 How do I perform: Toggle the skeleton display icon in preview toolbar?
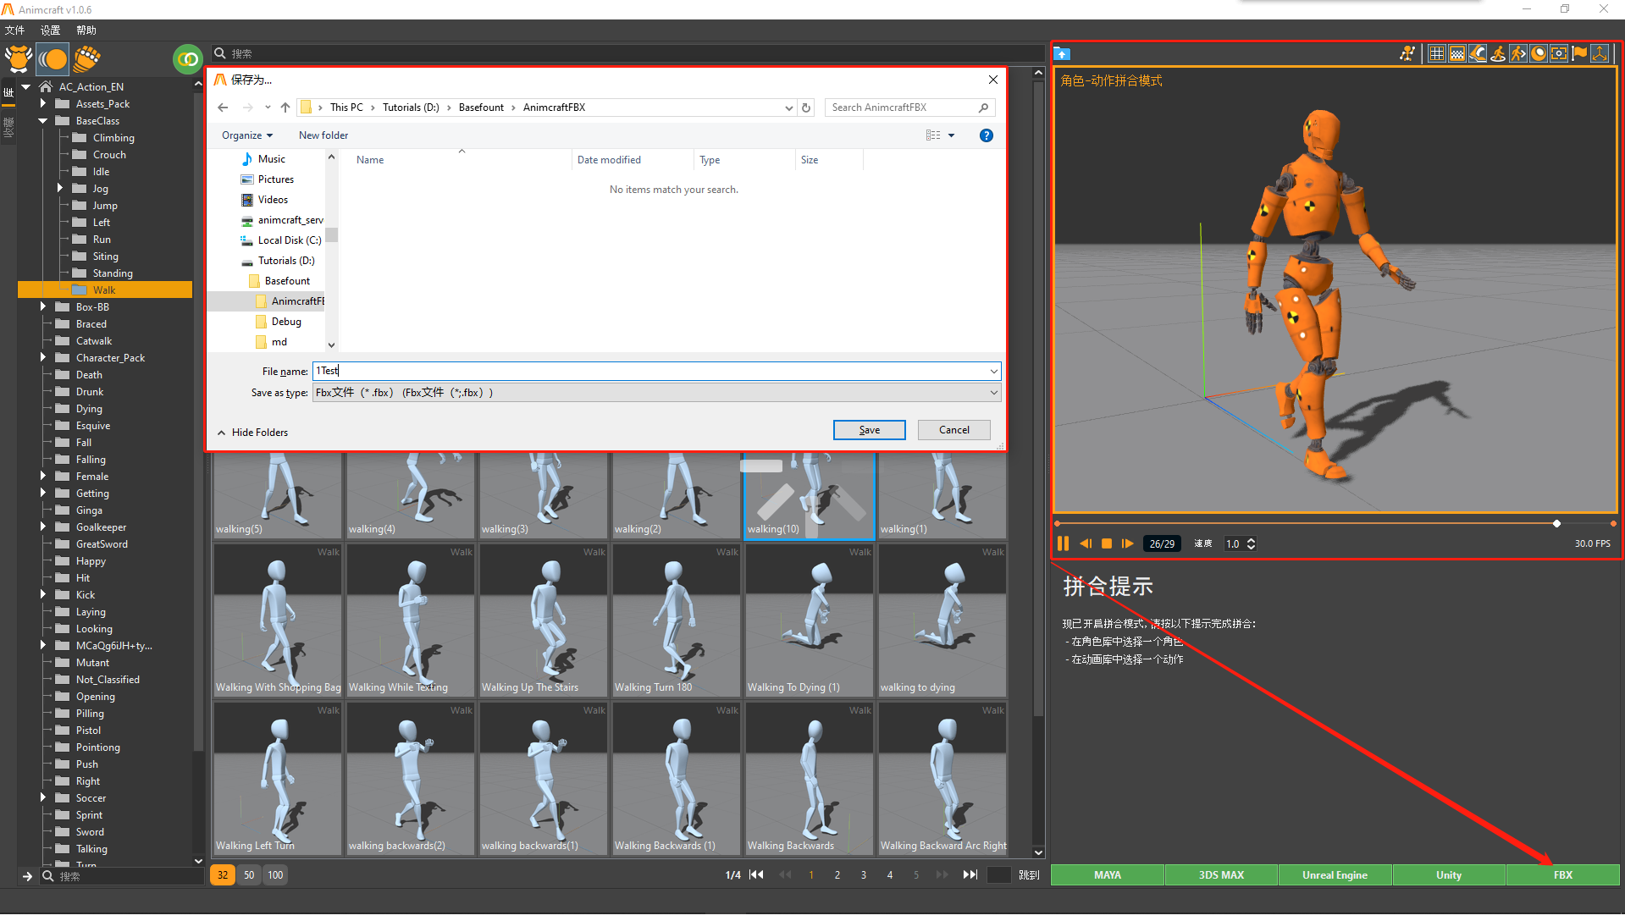[x=1407, y=53]
